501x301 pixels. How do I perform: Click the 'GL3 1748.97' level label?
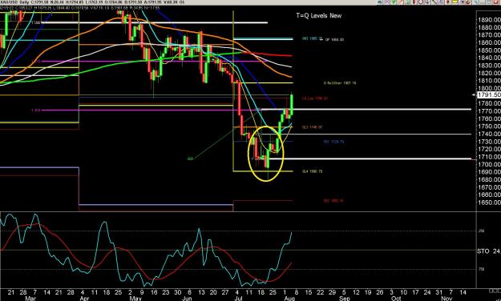312,127
